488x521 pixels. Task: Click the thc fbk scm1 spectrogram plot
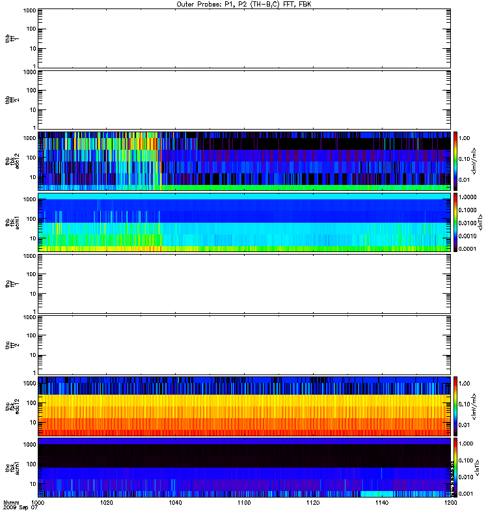244,468
